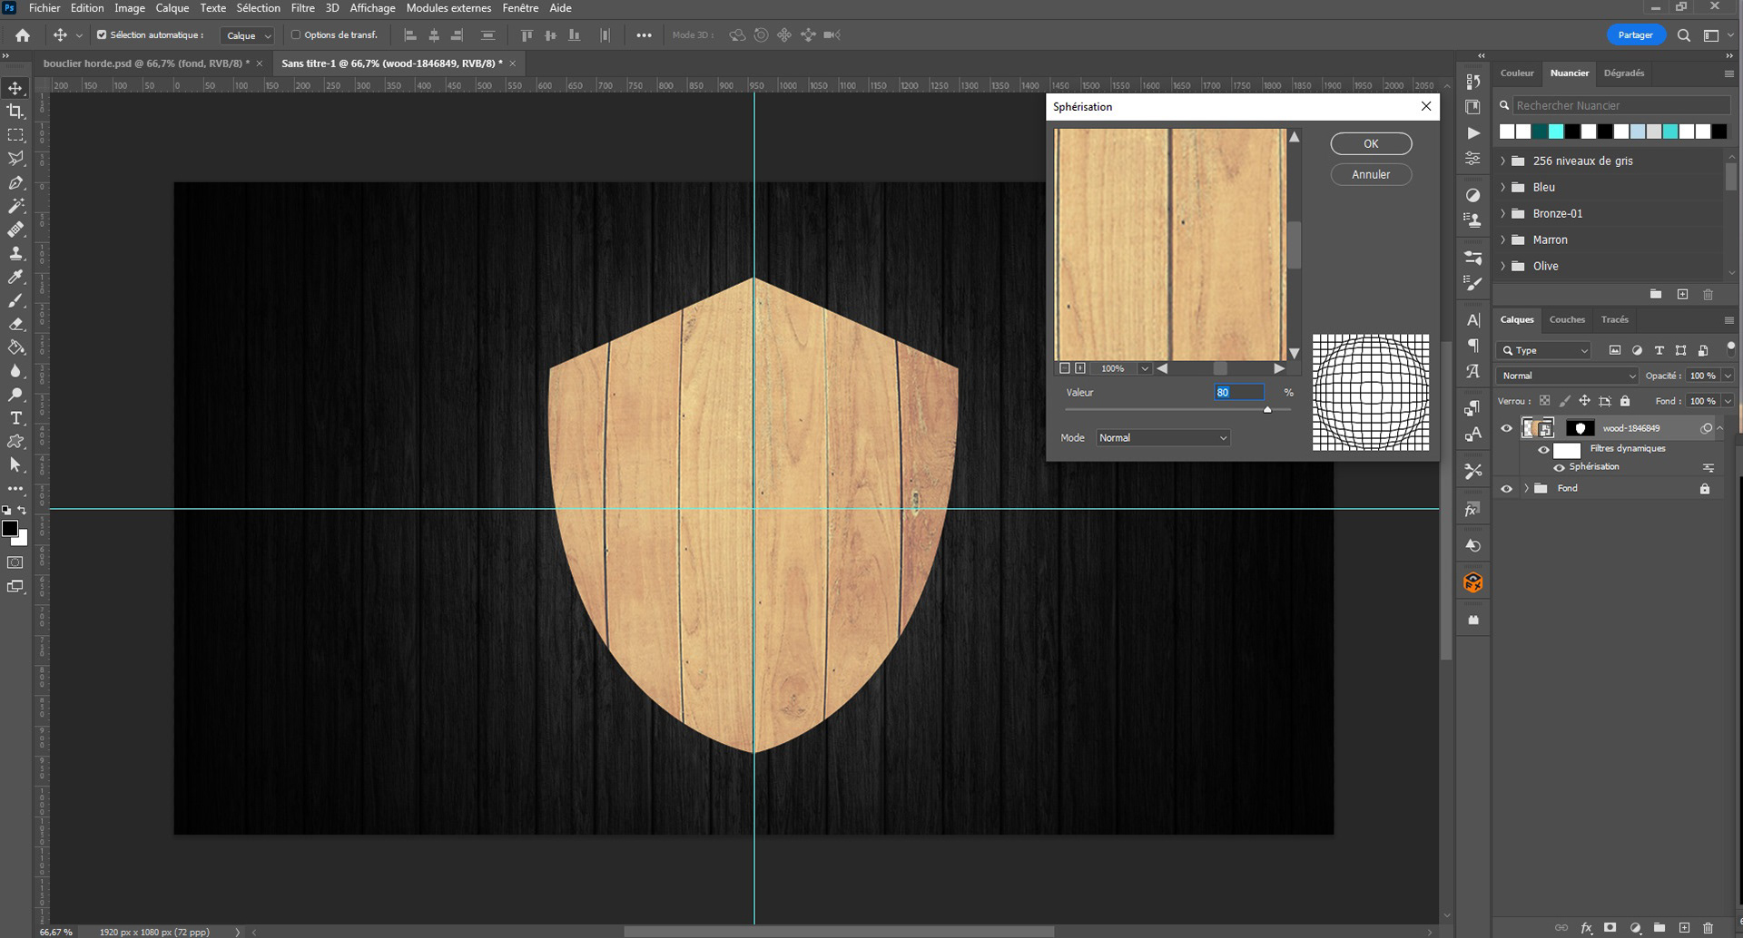Open the Fenêtre menu

[520, 8]
